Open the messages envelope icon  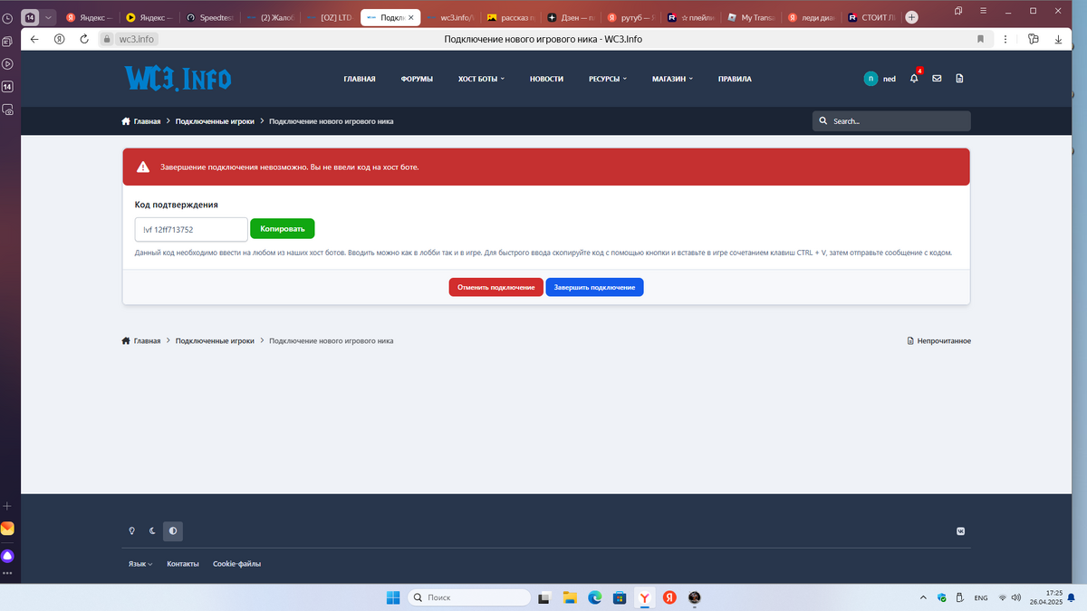(937, 79)
